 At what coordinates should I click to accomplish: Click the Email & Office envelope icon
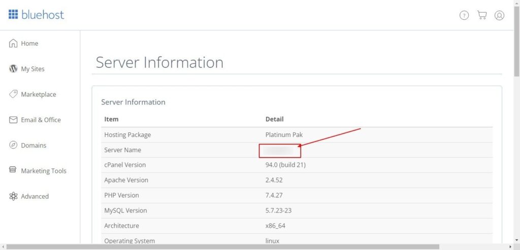[13, 120]
